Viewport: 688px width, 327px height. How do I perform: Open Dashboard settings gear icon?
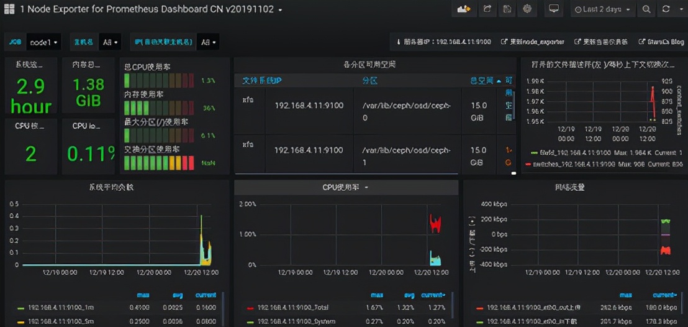coord(527,9)
